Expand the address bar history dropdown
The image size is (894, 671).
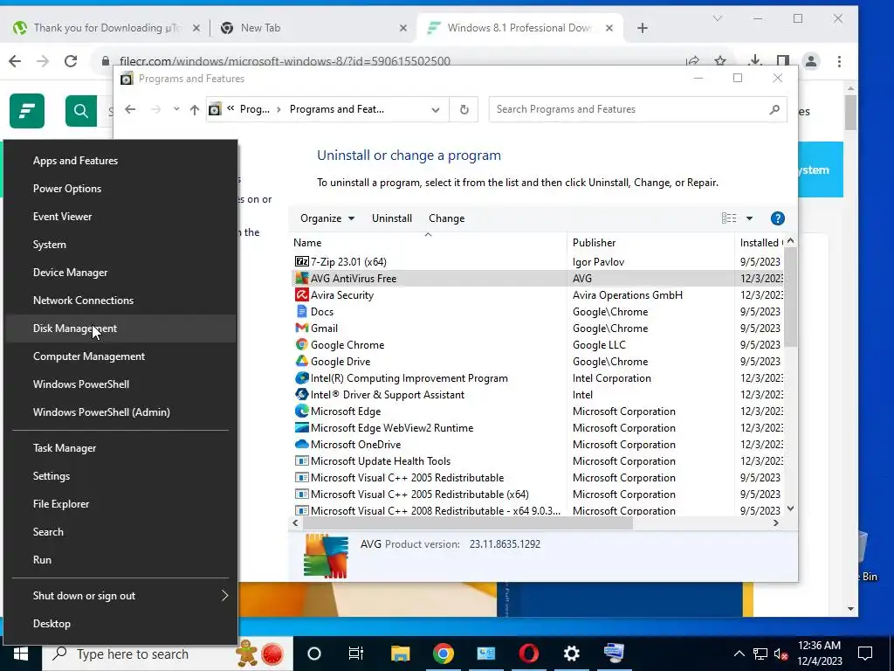pyautogui.click(x=436, y=109)
